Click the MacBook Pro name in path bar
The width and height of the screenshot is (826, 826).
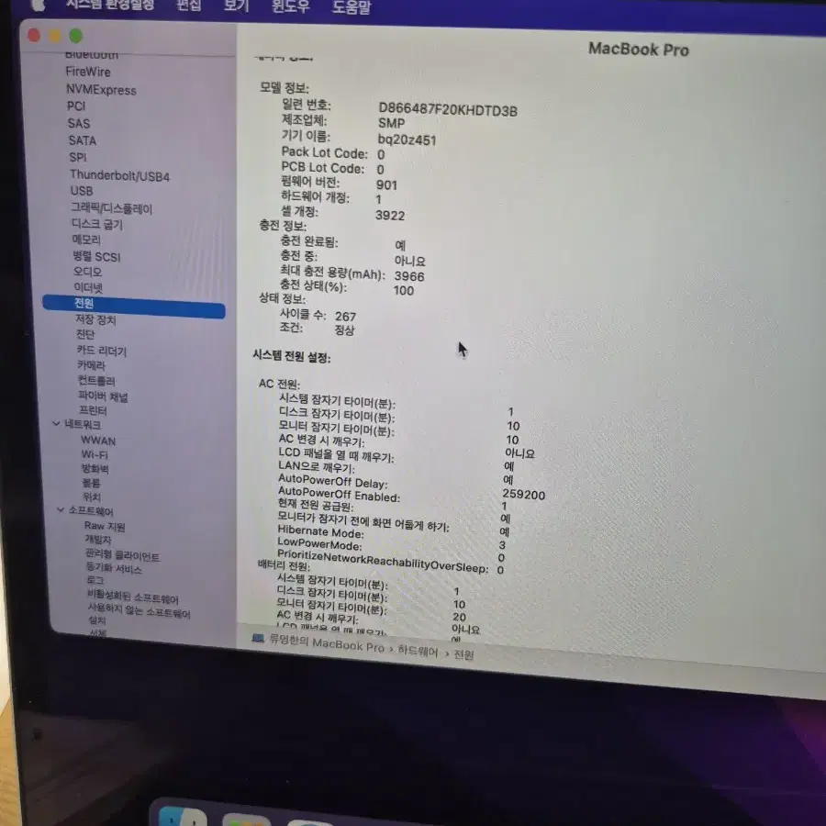pyautogui.click(x=327, y=643)
